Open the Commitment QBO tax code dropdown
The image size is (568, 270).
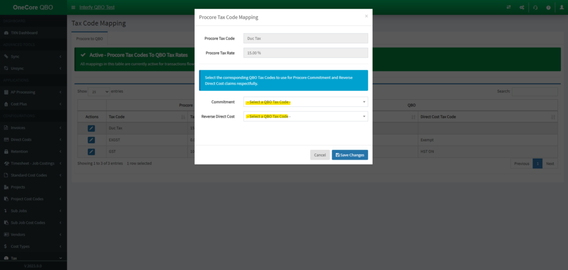[x=305, y=102]
